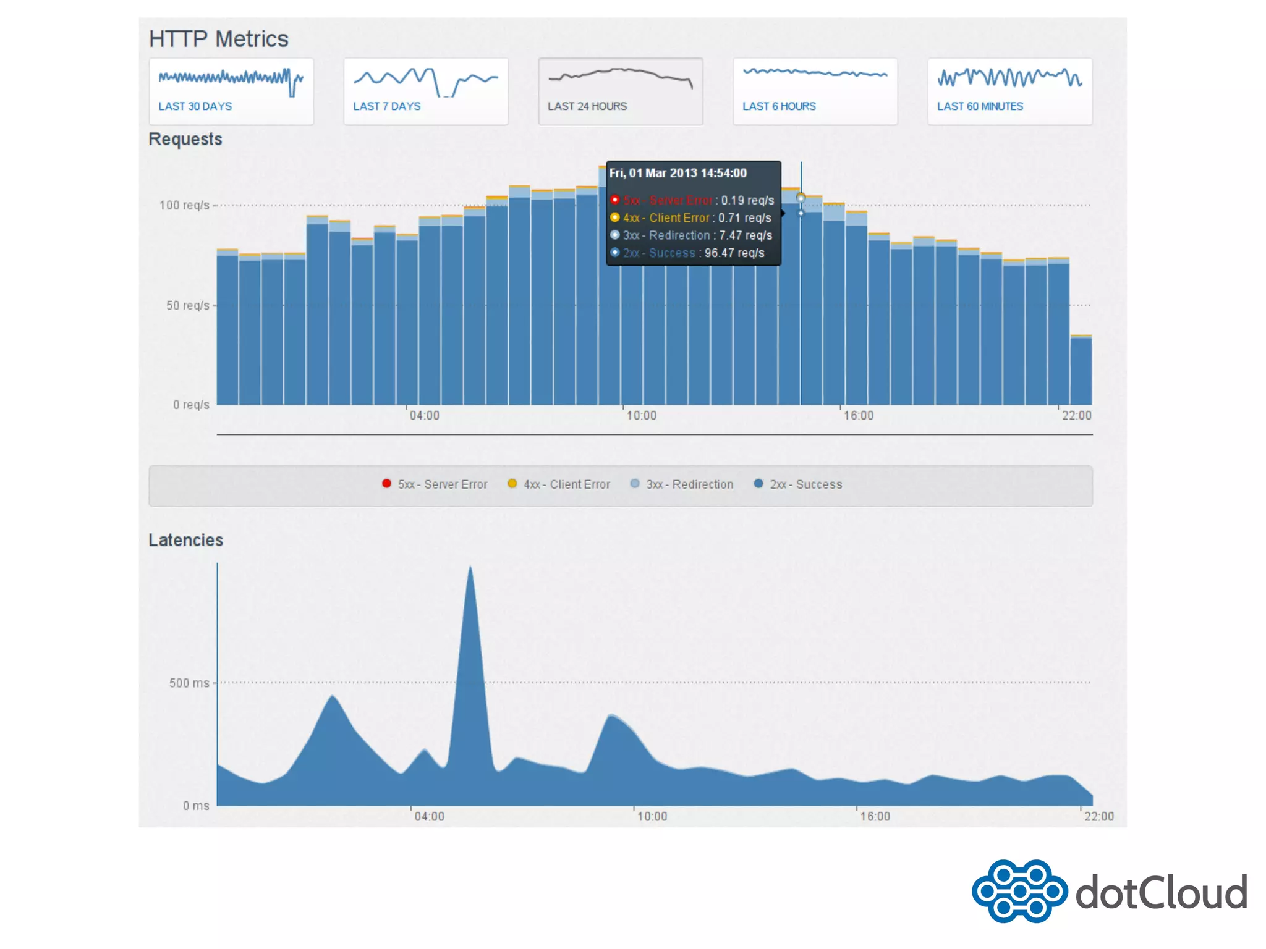The height and width of the screenshot is (949, 1266).
Task: Click the hovered marker on requests chart
Action: 801,198
